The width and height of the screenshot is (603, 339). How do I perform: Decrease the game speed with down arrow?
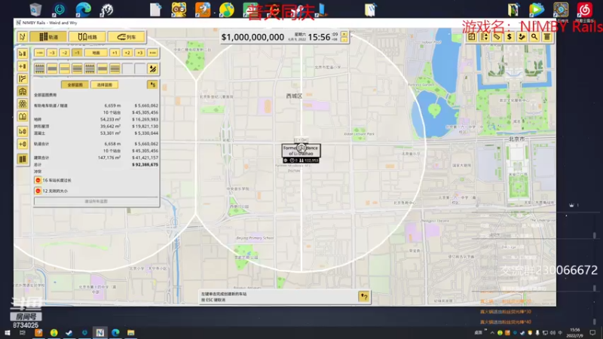(344, 40)
